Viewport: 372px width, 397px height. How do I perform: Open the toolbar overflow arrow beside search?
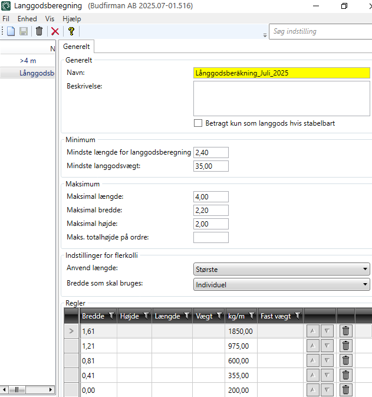pyautogui.click(x=265, y=35)
